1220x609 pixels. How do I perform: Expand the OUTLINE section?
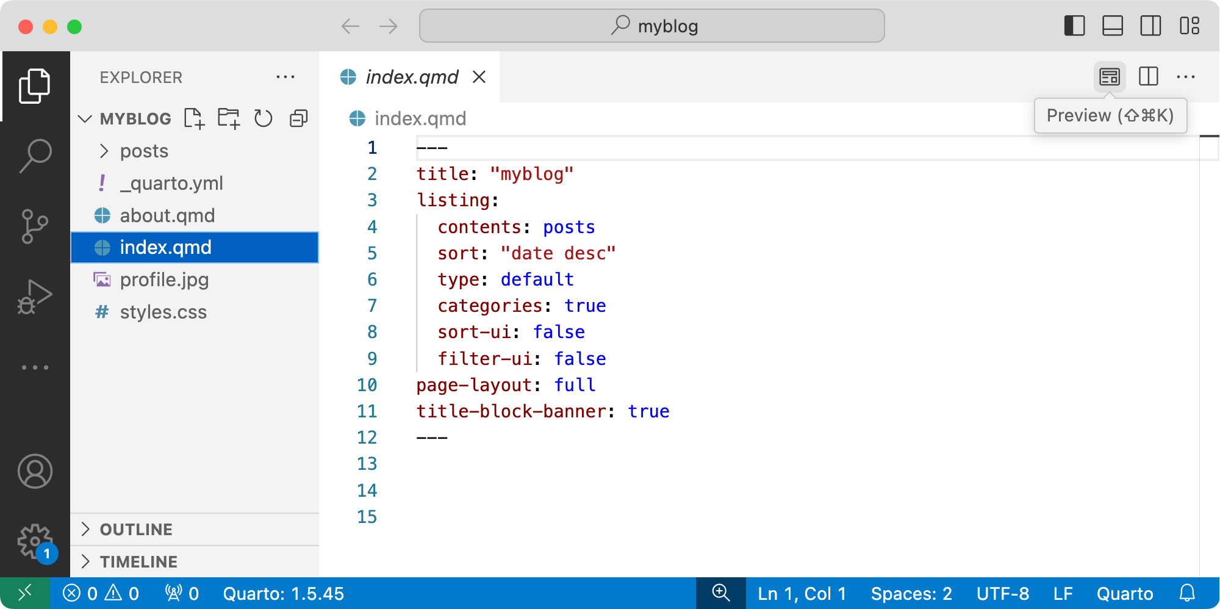pyautogui.click(x=136, y=530)
